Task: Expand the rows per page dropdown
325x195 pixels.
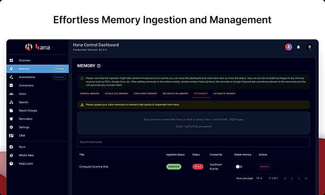Action: point(259,178)
